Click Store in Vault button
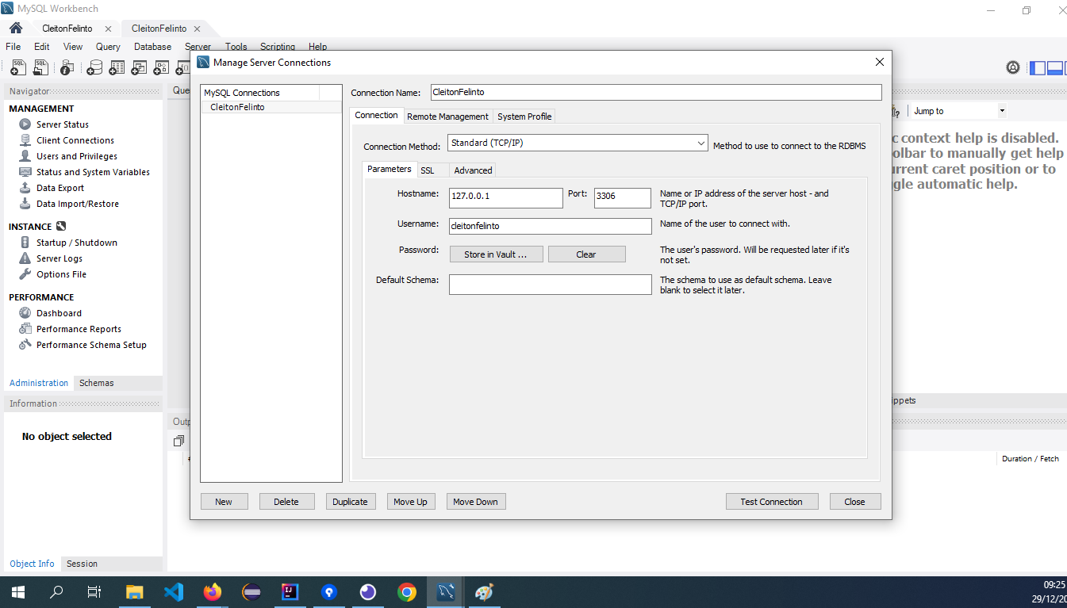Screen dimensions: 1067x608 click(x=497, y=254)
